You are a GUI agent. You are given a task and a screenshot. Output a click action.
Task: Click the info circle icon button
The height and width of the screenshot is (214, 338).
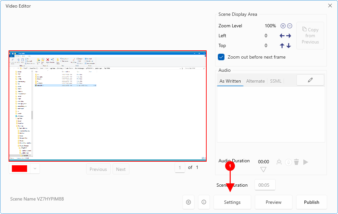(x=204, y=202)
